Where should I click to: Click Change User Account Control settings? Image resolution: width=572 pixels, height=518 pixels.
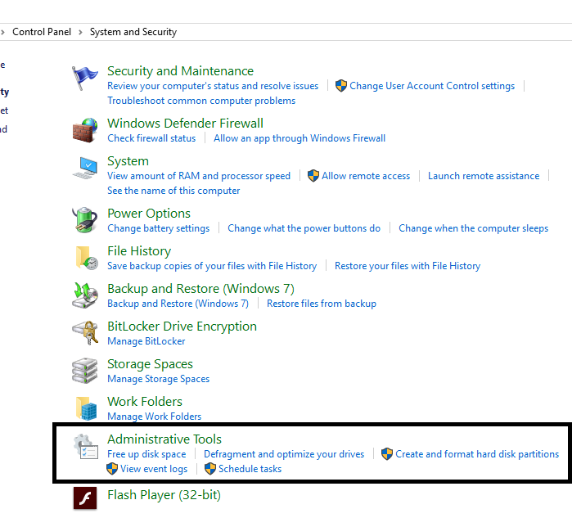(432, 86)
